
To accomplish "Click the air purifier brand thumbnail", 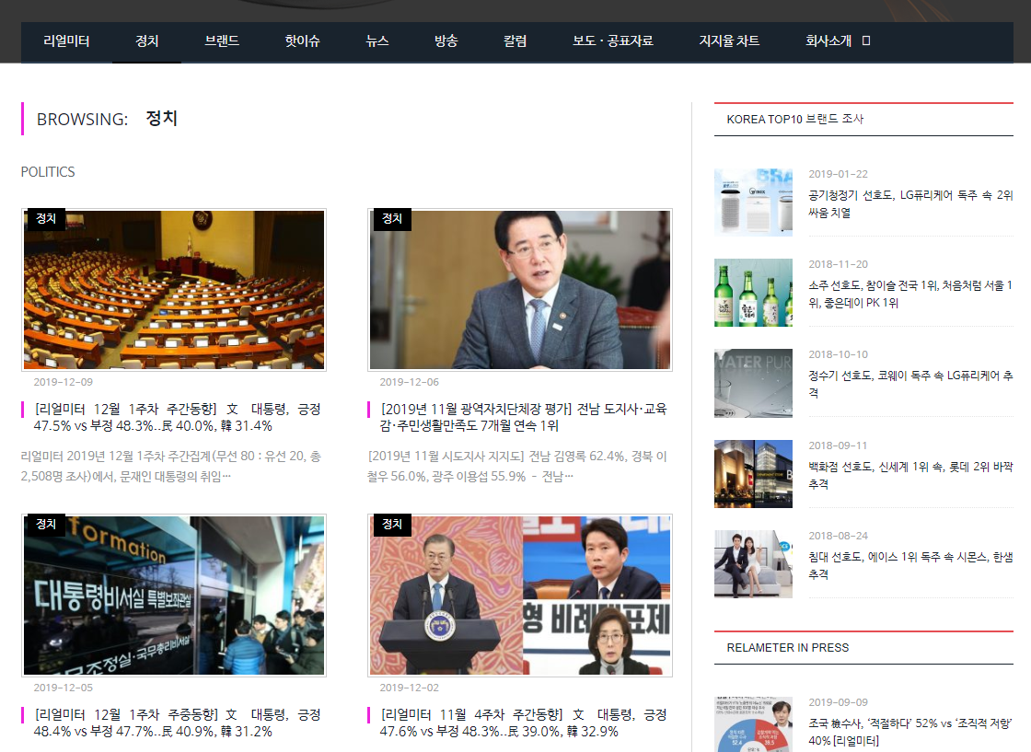I will [753, 202].
